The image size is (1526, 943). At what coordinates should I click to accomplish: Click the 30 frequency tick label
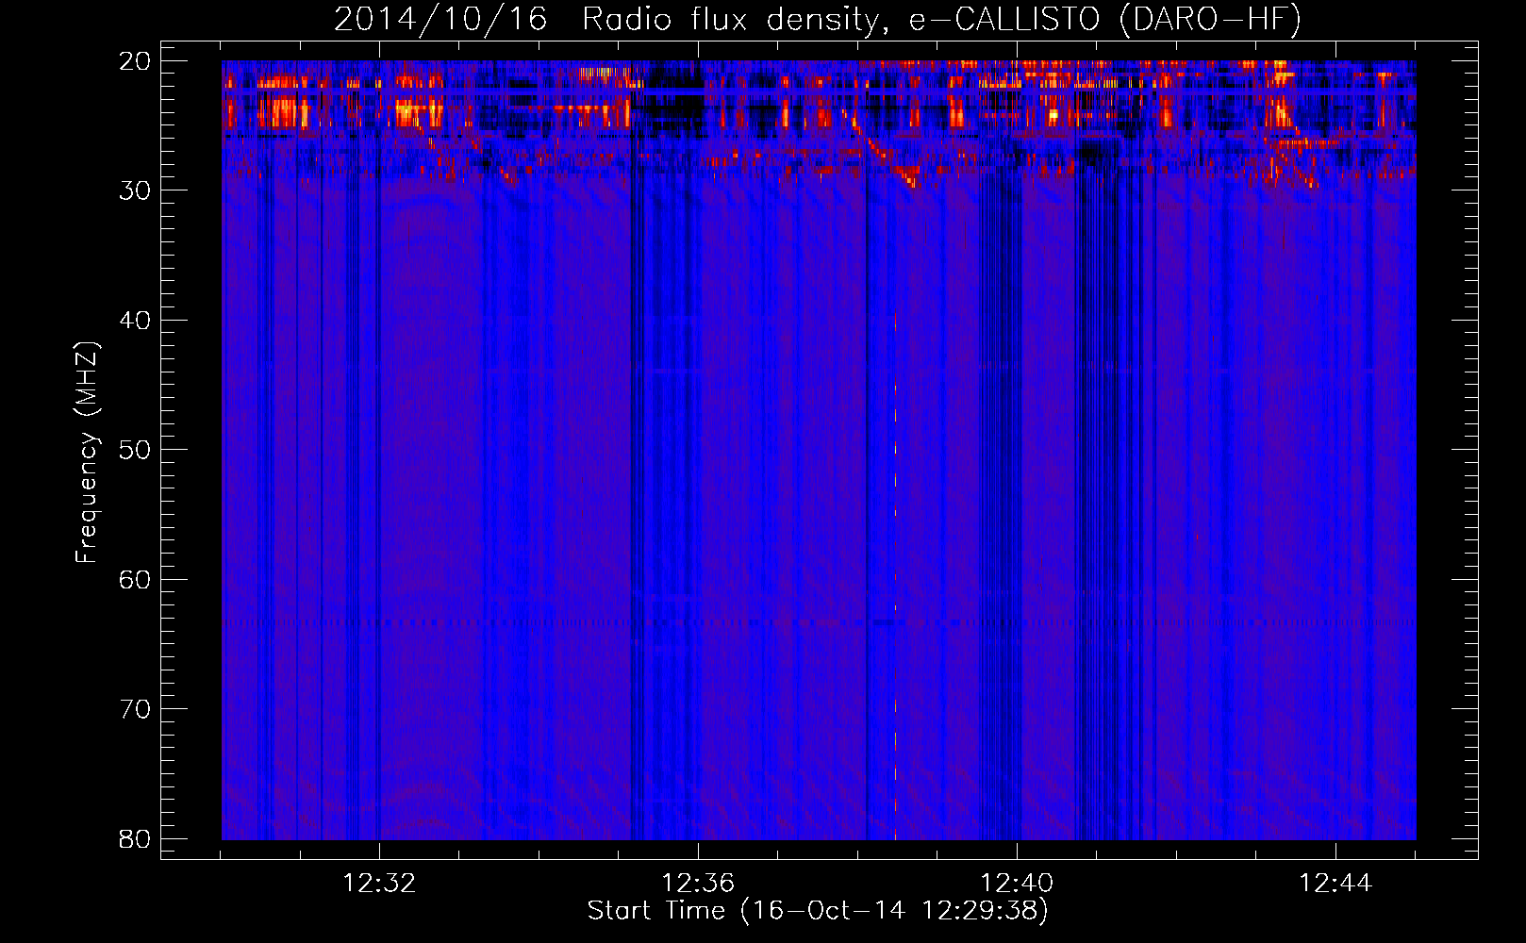tap(135, 190)
